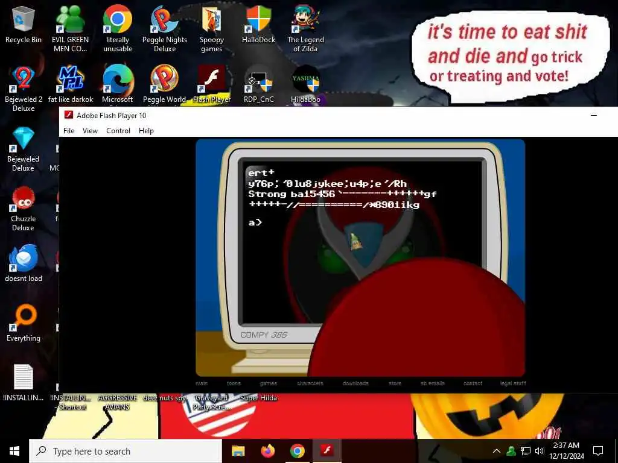618x463 pixels.
Task: Click the 'toons' navigation link
Action: pyautogui.click(x=234, y=383)
